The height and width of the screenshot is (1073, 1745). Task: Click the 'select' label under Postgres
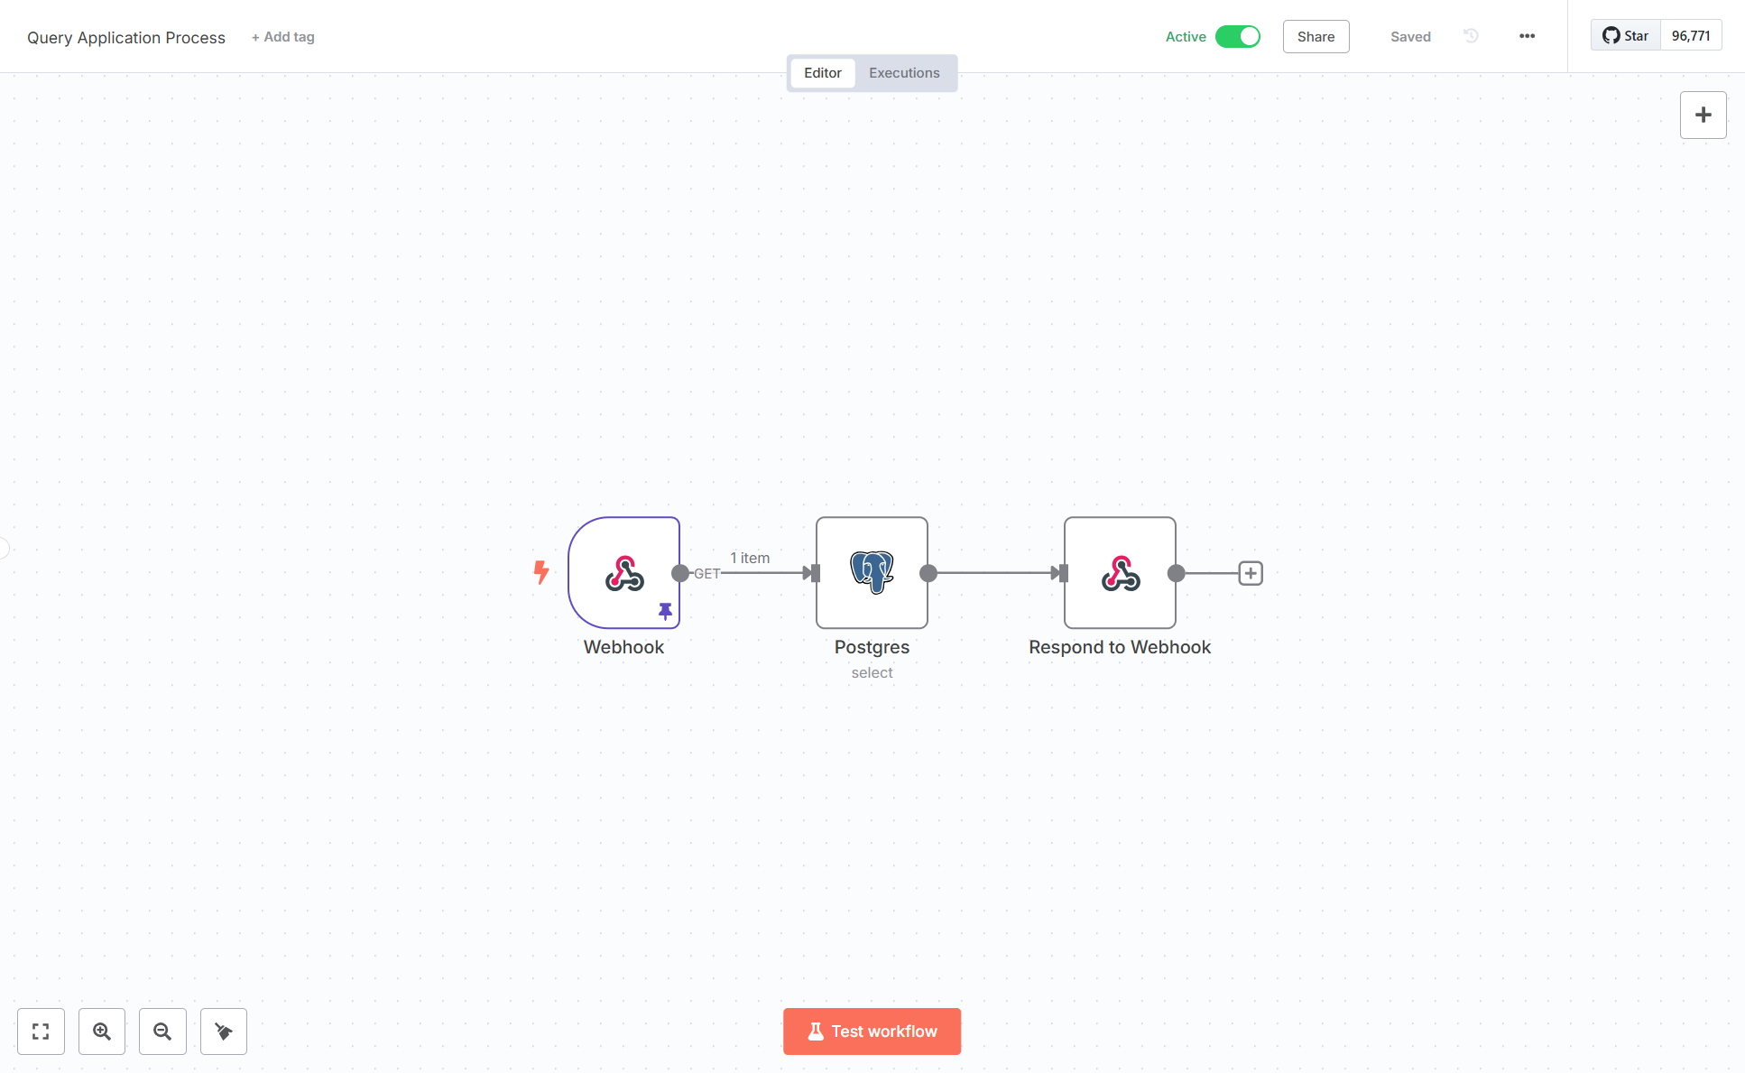click(x=872, y=672)
